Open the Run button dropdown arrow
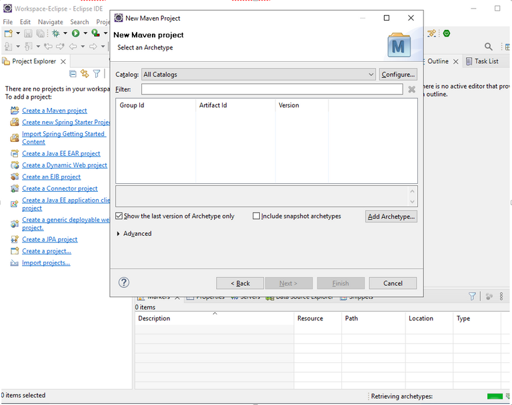This screenshot has height=405, width=512. pos(85,33)
